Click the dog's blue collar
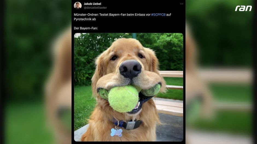The width and height of the screenshot is (257, 144). [x=127, y=124]
